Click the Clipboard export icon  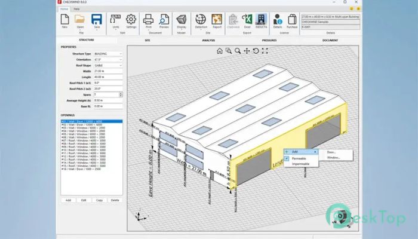[x=233, y=19]
